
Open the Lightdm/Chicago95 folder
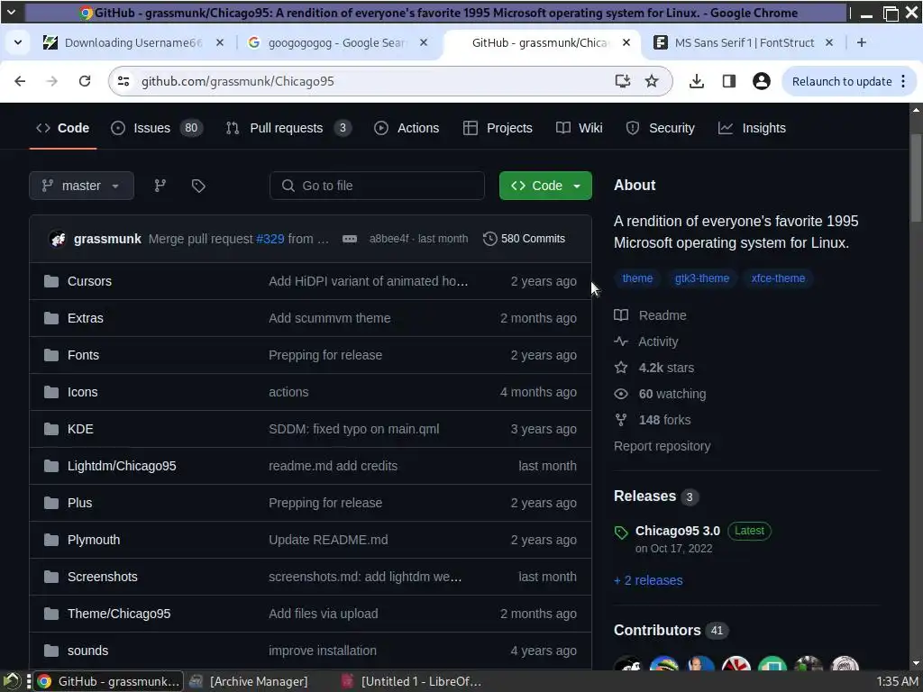point(122,466)
